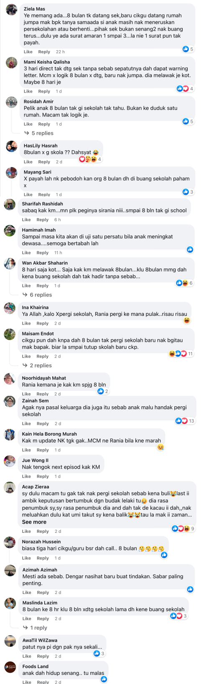The image size is (209, 684).
Task: Open Noorhidayah Mahat's profile avatar
Action: (10, 379)
